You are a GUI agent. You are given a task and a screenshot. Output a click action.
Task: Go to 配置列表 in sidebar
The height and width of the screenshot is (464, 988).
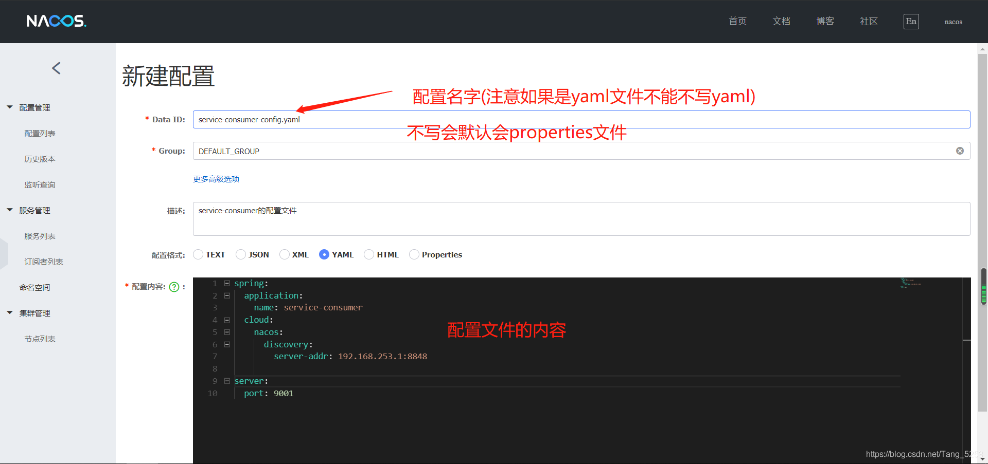pyautogui.click(x=40, y=133)
